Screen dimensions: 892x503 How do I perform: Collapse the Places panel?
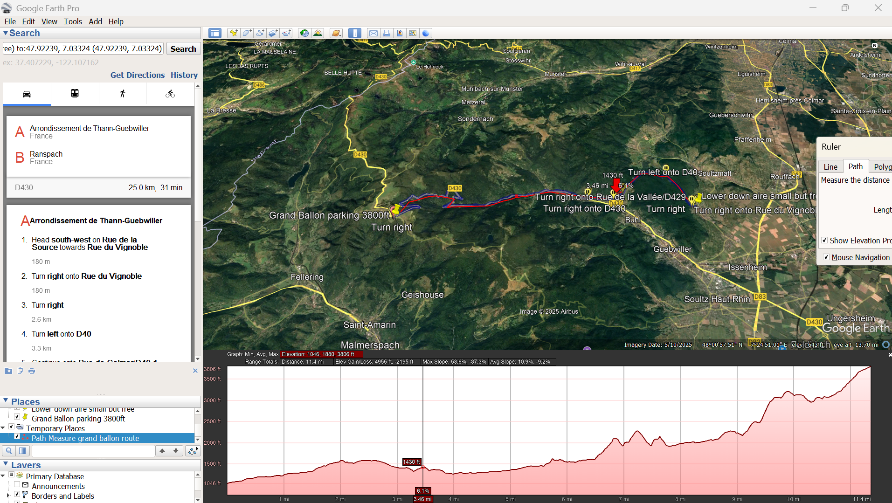pyautogui.click(x=6, y=400)
